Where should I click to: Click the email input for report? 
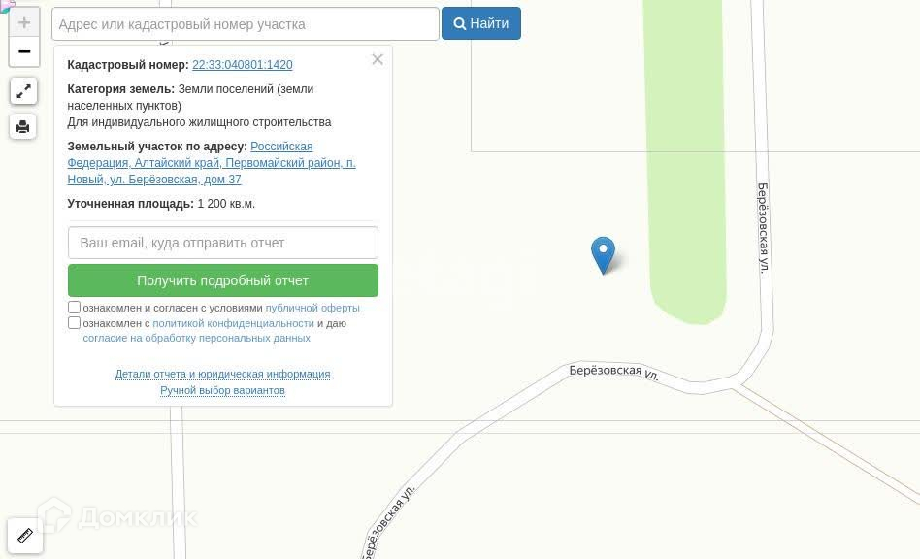click(223, 243)
